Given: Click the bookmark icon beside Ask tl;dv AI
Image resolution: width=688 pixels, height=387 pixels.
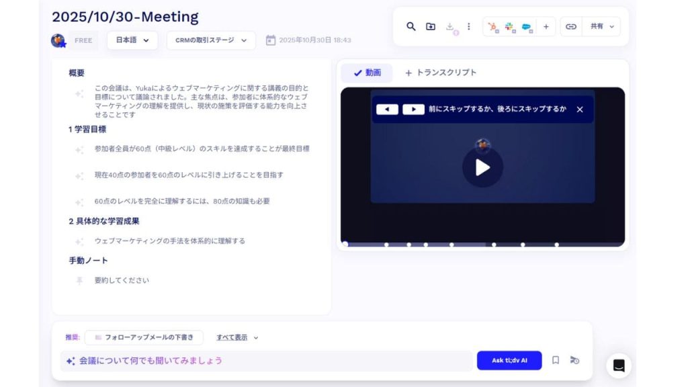Looking at the screenshot, I should (x=556, y=360).
